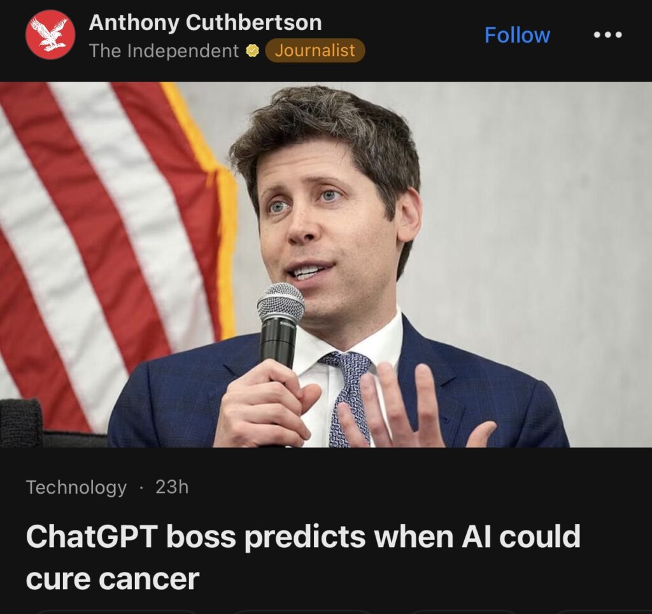Click the 'ChatGPT boss predicts' headline text
This screenshot has height=614, width=652.
pos(196,536)
